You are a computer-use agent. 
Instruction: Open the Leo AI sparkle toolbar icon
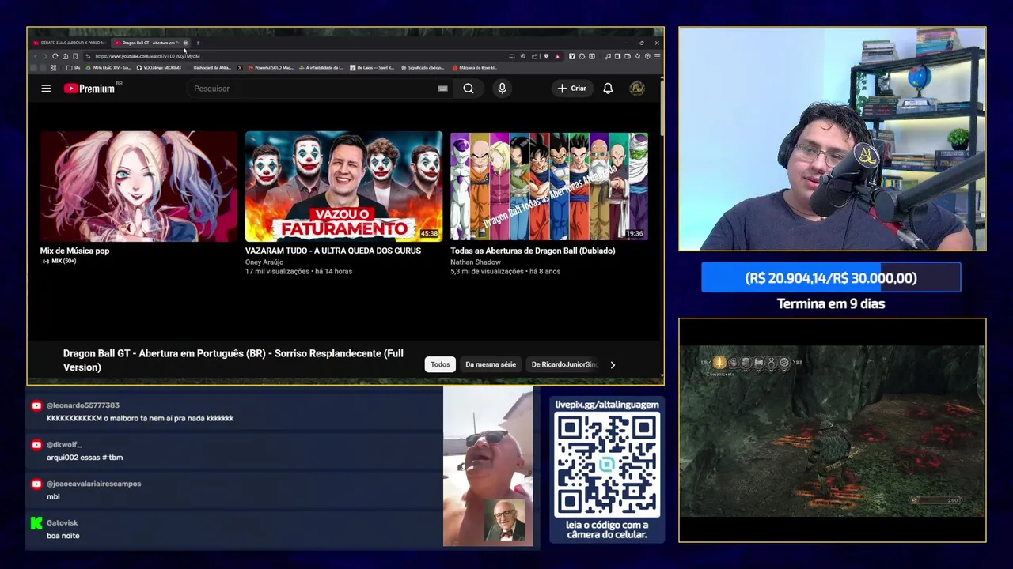click(x=637, y=56)
